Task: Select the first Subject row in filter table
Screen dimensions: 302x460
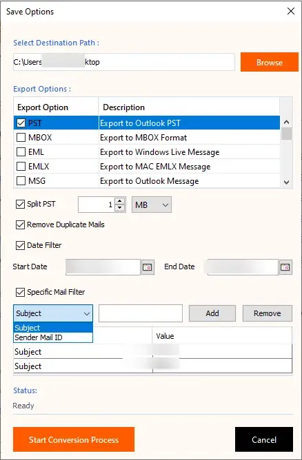Action: coord(152,351)
